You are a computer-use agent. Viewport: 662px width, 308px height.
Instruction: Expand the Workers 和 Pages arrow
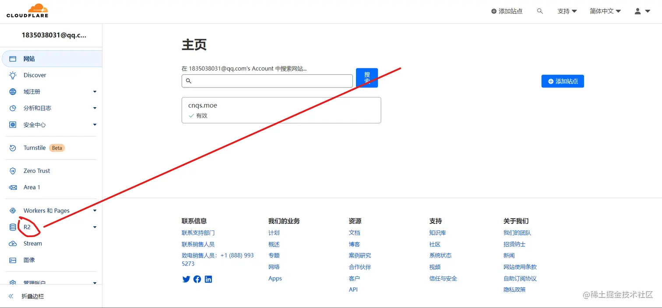tap(95, 210)
